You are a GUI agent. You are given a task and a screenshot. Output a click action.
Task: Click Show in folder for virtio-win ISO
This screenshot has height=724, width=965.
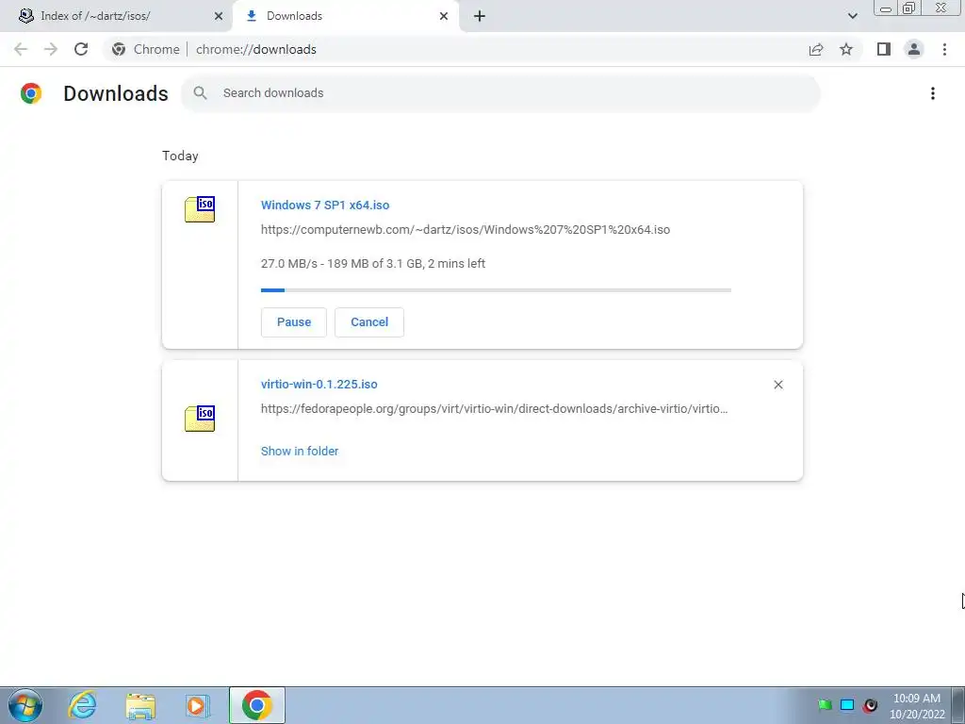(x=300, y=452)
